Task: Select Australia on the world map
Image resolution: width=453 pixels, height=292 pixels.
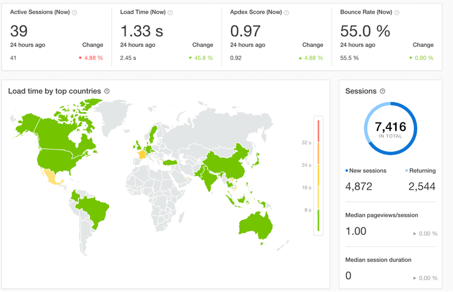Action: (255, 222)
